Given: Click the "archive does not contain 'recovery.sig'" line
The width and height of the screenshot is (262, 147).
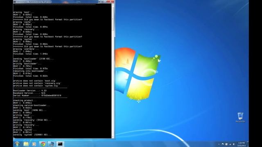Looking at the screenshot, I should click(37, 83).
